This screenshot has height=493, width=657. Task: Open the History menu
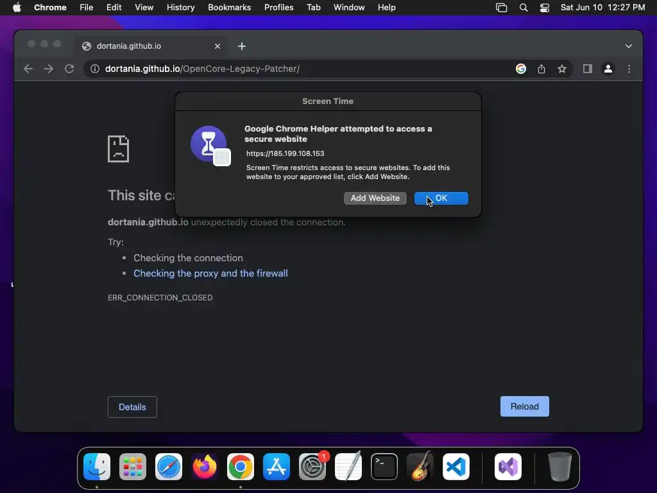tap(180, 8)
